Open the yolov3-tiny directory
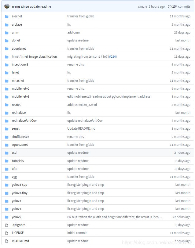Screen dimensions: 195x248 point(20,193)
